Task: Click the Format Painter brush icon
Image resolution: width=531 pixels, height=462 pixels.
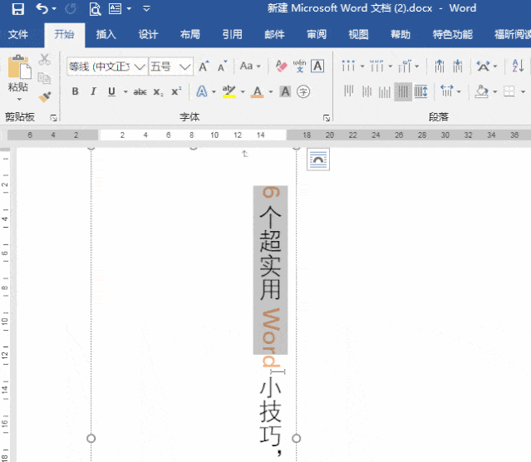Action: [45, 97]
